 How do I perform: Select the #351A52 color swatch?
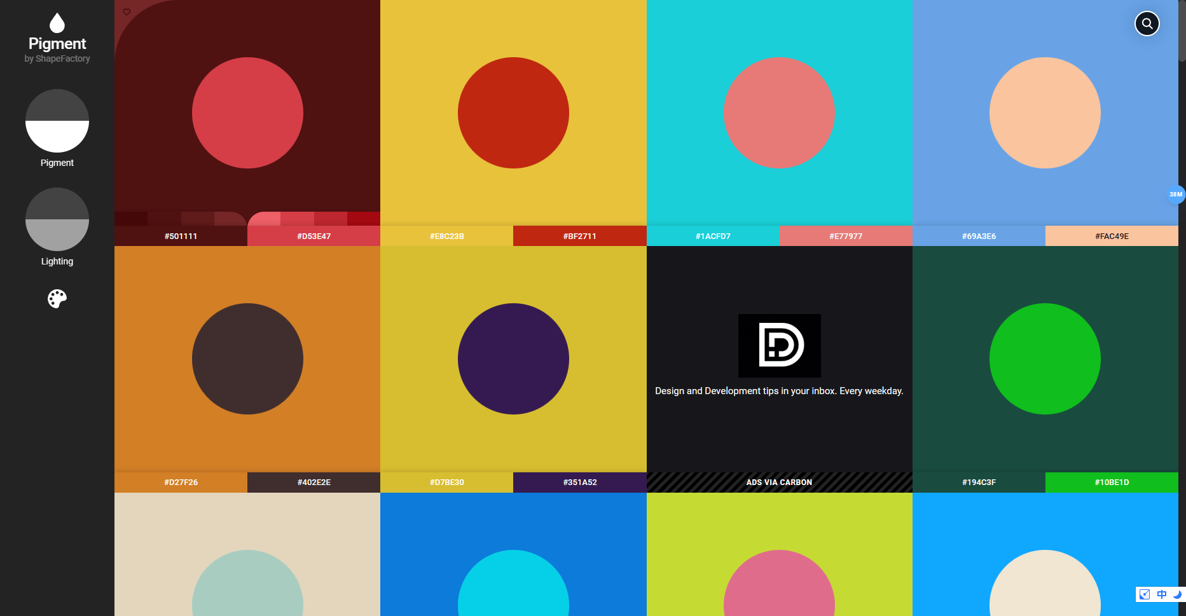pyautogui.click(x=579, y=482)
